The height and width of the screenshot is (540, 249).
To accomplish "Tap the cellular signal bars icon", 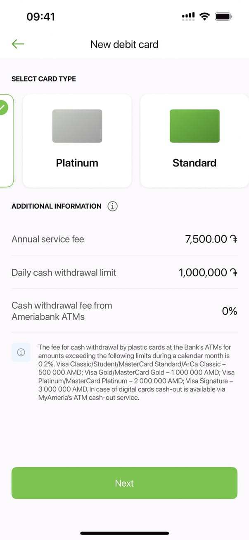I will click(x=188, y=17).
